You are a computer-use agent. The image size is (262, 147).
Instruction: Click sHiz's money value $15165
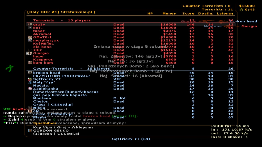[x=168, y=50]
